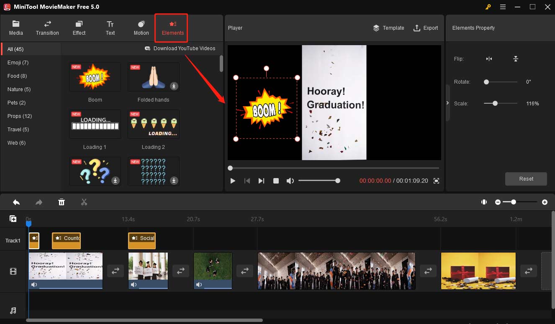Enter fullscreen preview with the player icon
The height and width of the screenshot is (324, 555).
pos(436,181)
